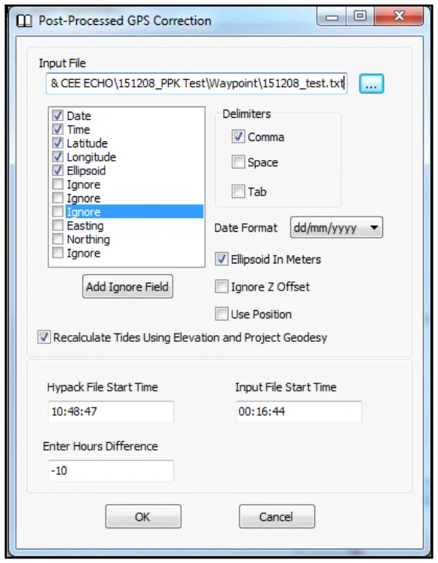The image size is (438, 563).
Task: Maximize the GPS Correction window
Action: click(x=360, y=16)
